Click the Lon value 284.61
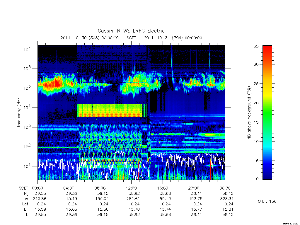Viewport: 300px width, 225px height. pos(133,199)
